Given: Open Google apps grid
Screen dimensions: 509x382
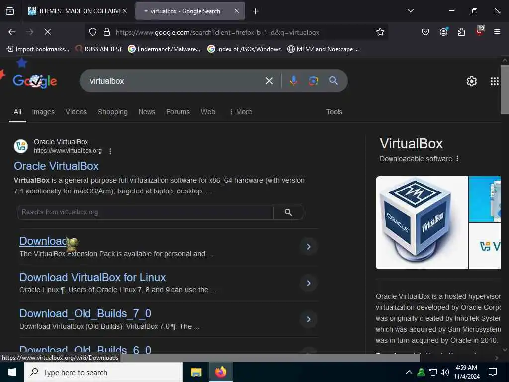Looking at the screenshot, I should (495, 81).
